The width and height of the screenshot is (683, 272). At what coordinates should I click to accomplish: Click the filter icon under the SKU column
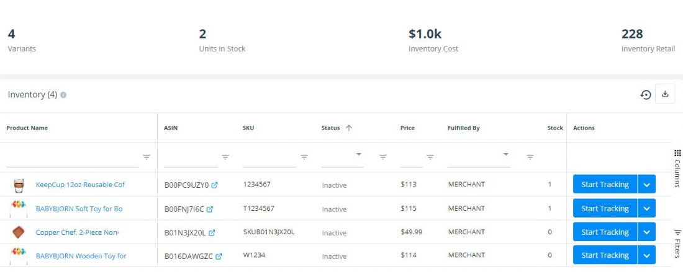304,157
